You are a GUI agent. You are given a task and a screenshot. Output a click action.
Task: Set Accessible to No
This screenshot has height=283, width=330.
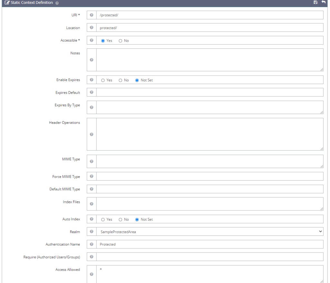click(x=121, y=41)
